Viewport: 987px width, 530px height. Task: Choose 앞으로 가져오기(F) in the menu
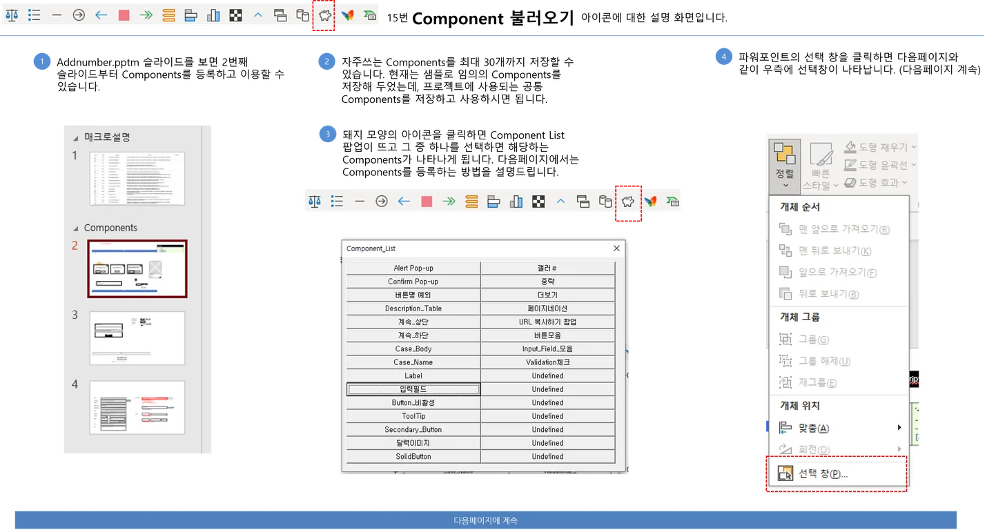839,272
